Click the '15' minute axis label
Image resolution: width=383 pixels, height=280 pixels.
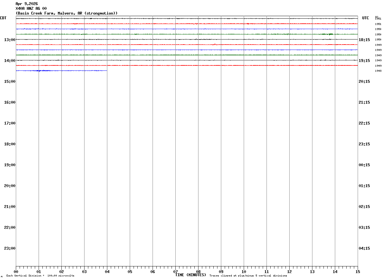358,271
